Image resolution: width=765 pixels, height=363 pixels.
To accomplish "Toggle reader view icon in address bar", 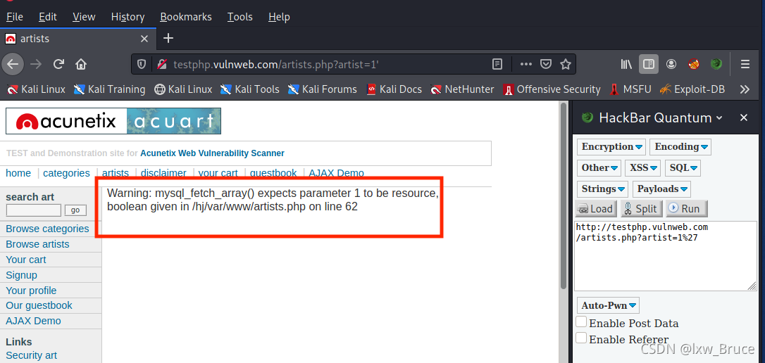I will pos(497,64).
